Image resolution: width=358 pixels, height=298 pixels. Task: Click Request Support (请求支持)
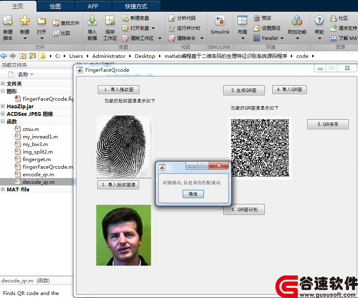pos(344,28)
